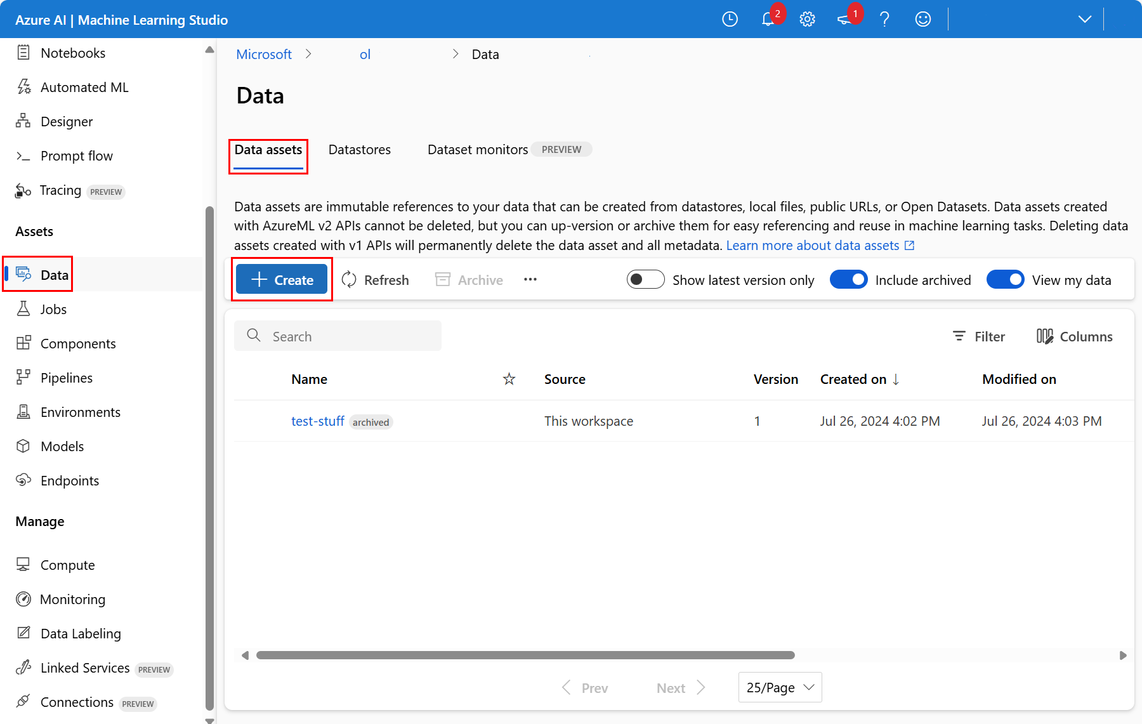The image size is (1142, 724).
Task: Switch to the Datastores tab
Action: pos(360,150)
